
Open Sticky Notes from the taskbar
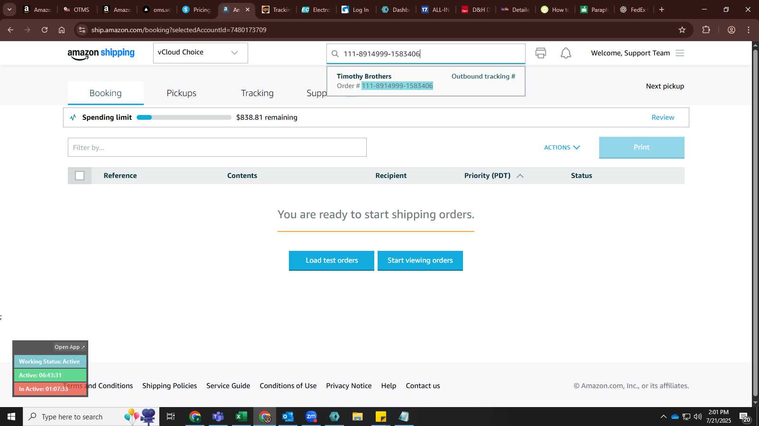(x=381, y=417)
